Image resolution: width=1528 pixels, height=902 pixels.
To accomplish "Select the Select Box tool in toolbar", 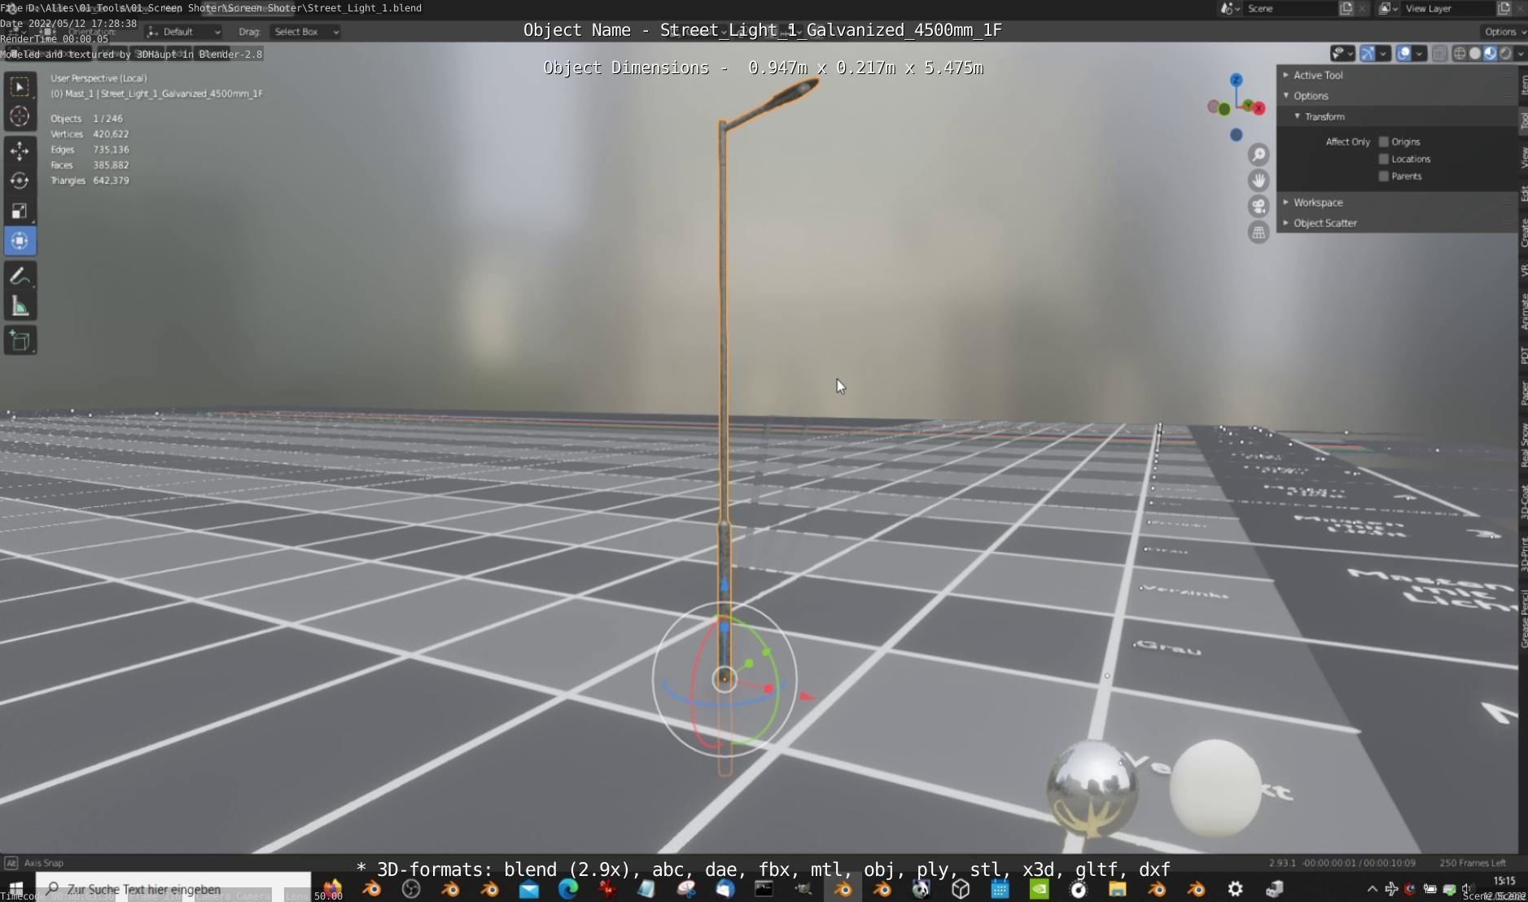I will point(20,86).
